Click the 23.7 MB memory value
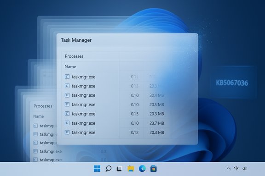Image resolution: width=265 pixels, height=176 pixels. [157, 123]
